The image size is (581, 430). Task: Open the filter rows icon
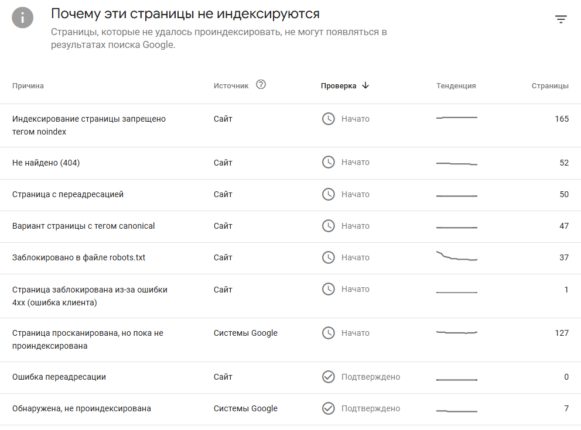pos(561,19)
